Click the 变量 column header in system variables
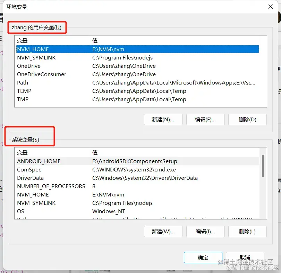Screen dimensions: 281x273 (53, 153)
